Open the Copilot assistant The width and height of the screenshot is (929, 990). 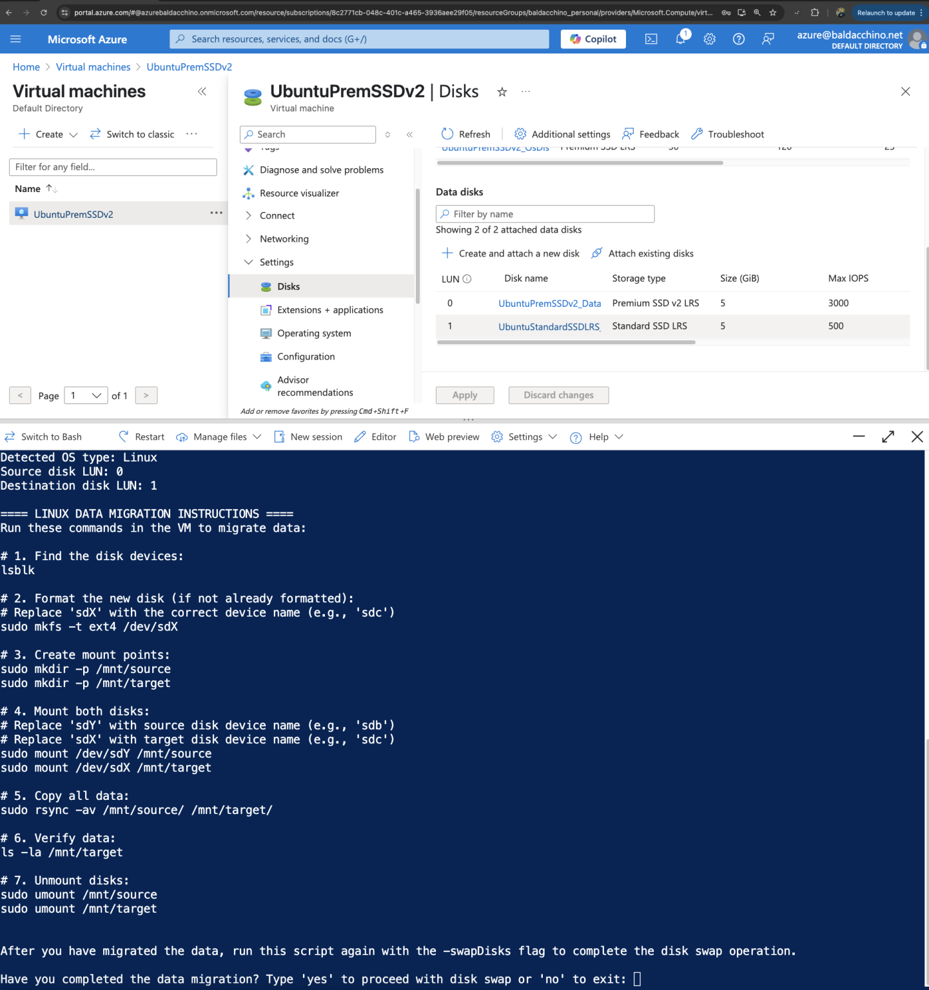592,39
